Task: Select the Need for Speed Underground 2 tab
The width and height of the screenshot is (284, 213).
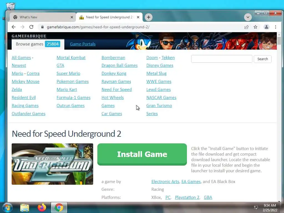Action: click(x=109, y=17)
